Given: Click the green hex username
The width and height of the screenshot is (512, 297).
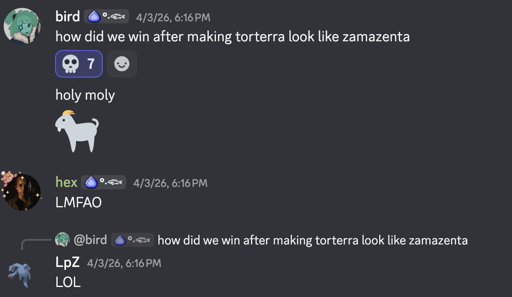Looking at the screenshot, I should click(x=66, y=183).
